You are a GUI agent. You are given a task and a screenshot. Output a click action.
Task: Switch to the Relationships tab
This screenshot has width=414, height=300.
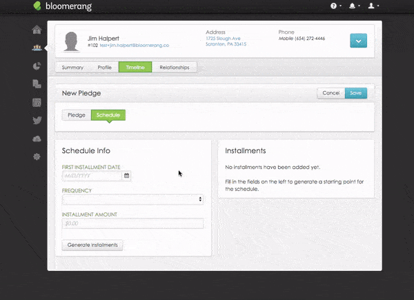[x=174, y=68]
